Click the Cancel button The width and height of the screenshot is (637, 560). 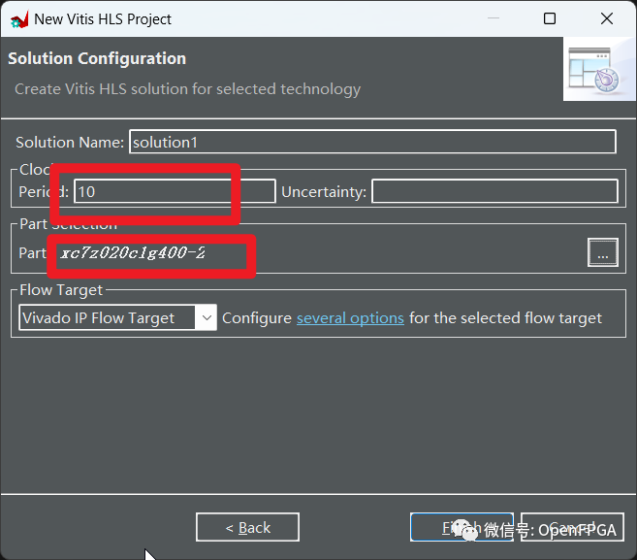pos(572,527)
